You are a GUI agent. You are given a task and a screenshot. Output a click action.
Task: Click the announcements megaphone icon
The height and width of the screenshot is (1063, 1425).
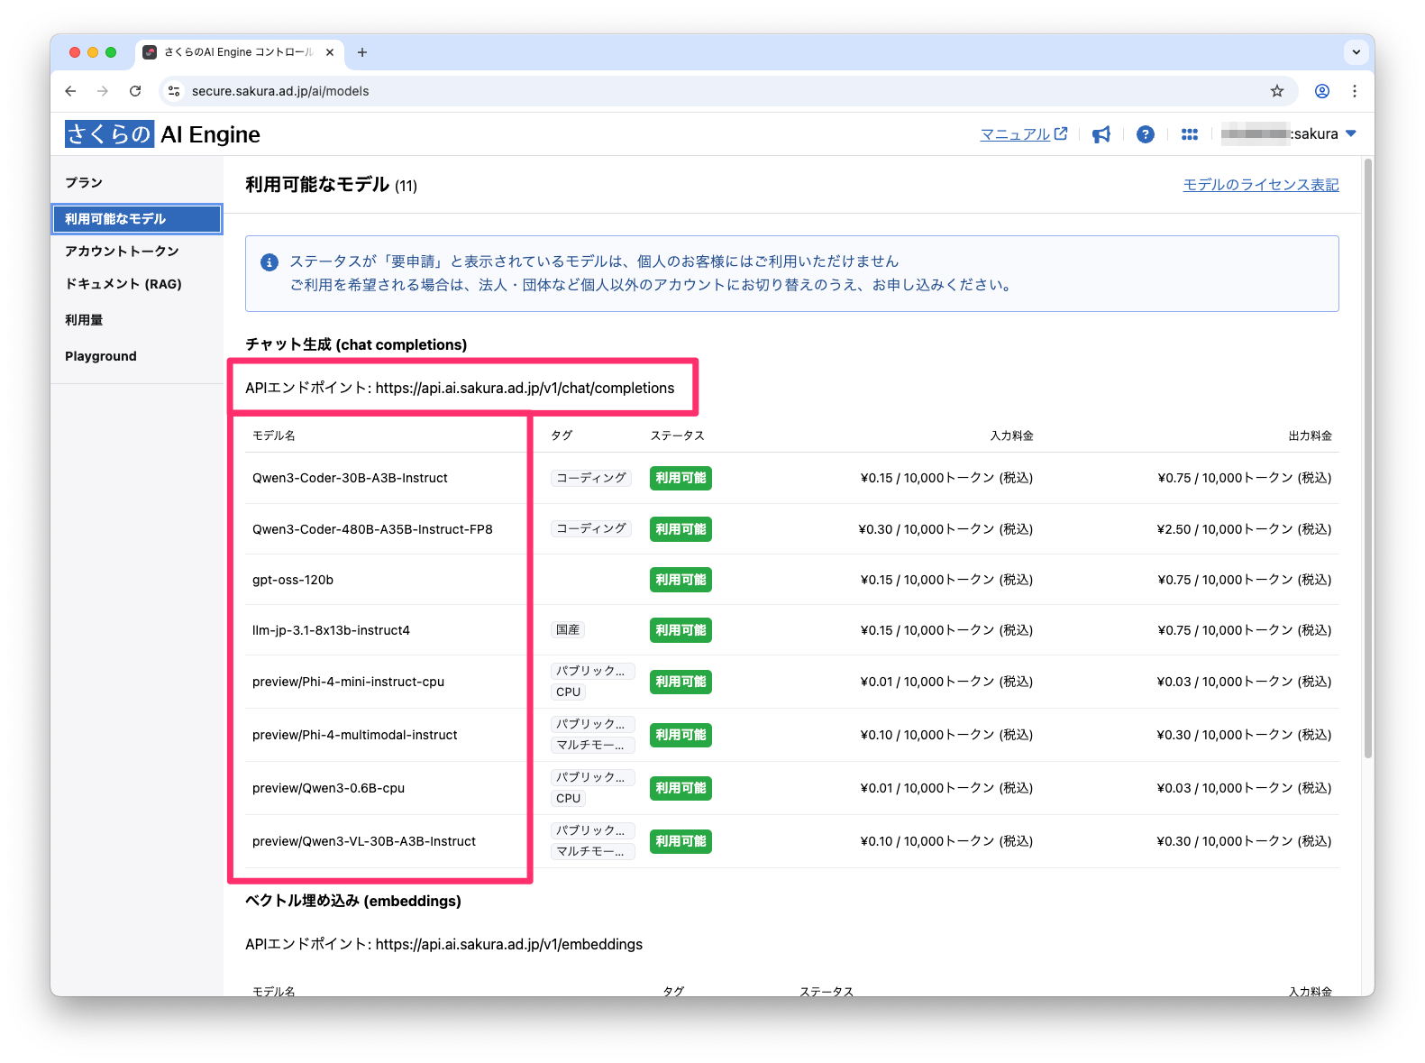pyautogui.click(x=1101, y=134)
